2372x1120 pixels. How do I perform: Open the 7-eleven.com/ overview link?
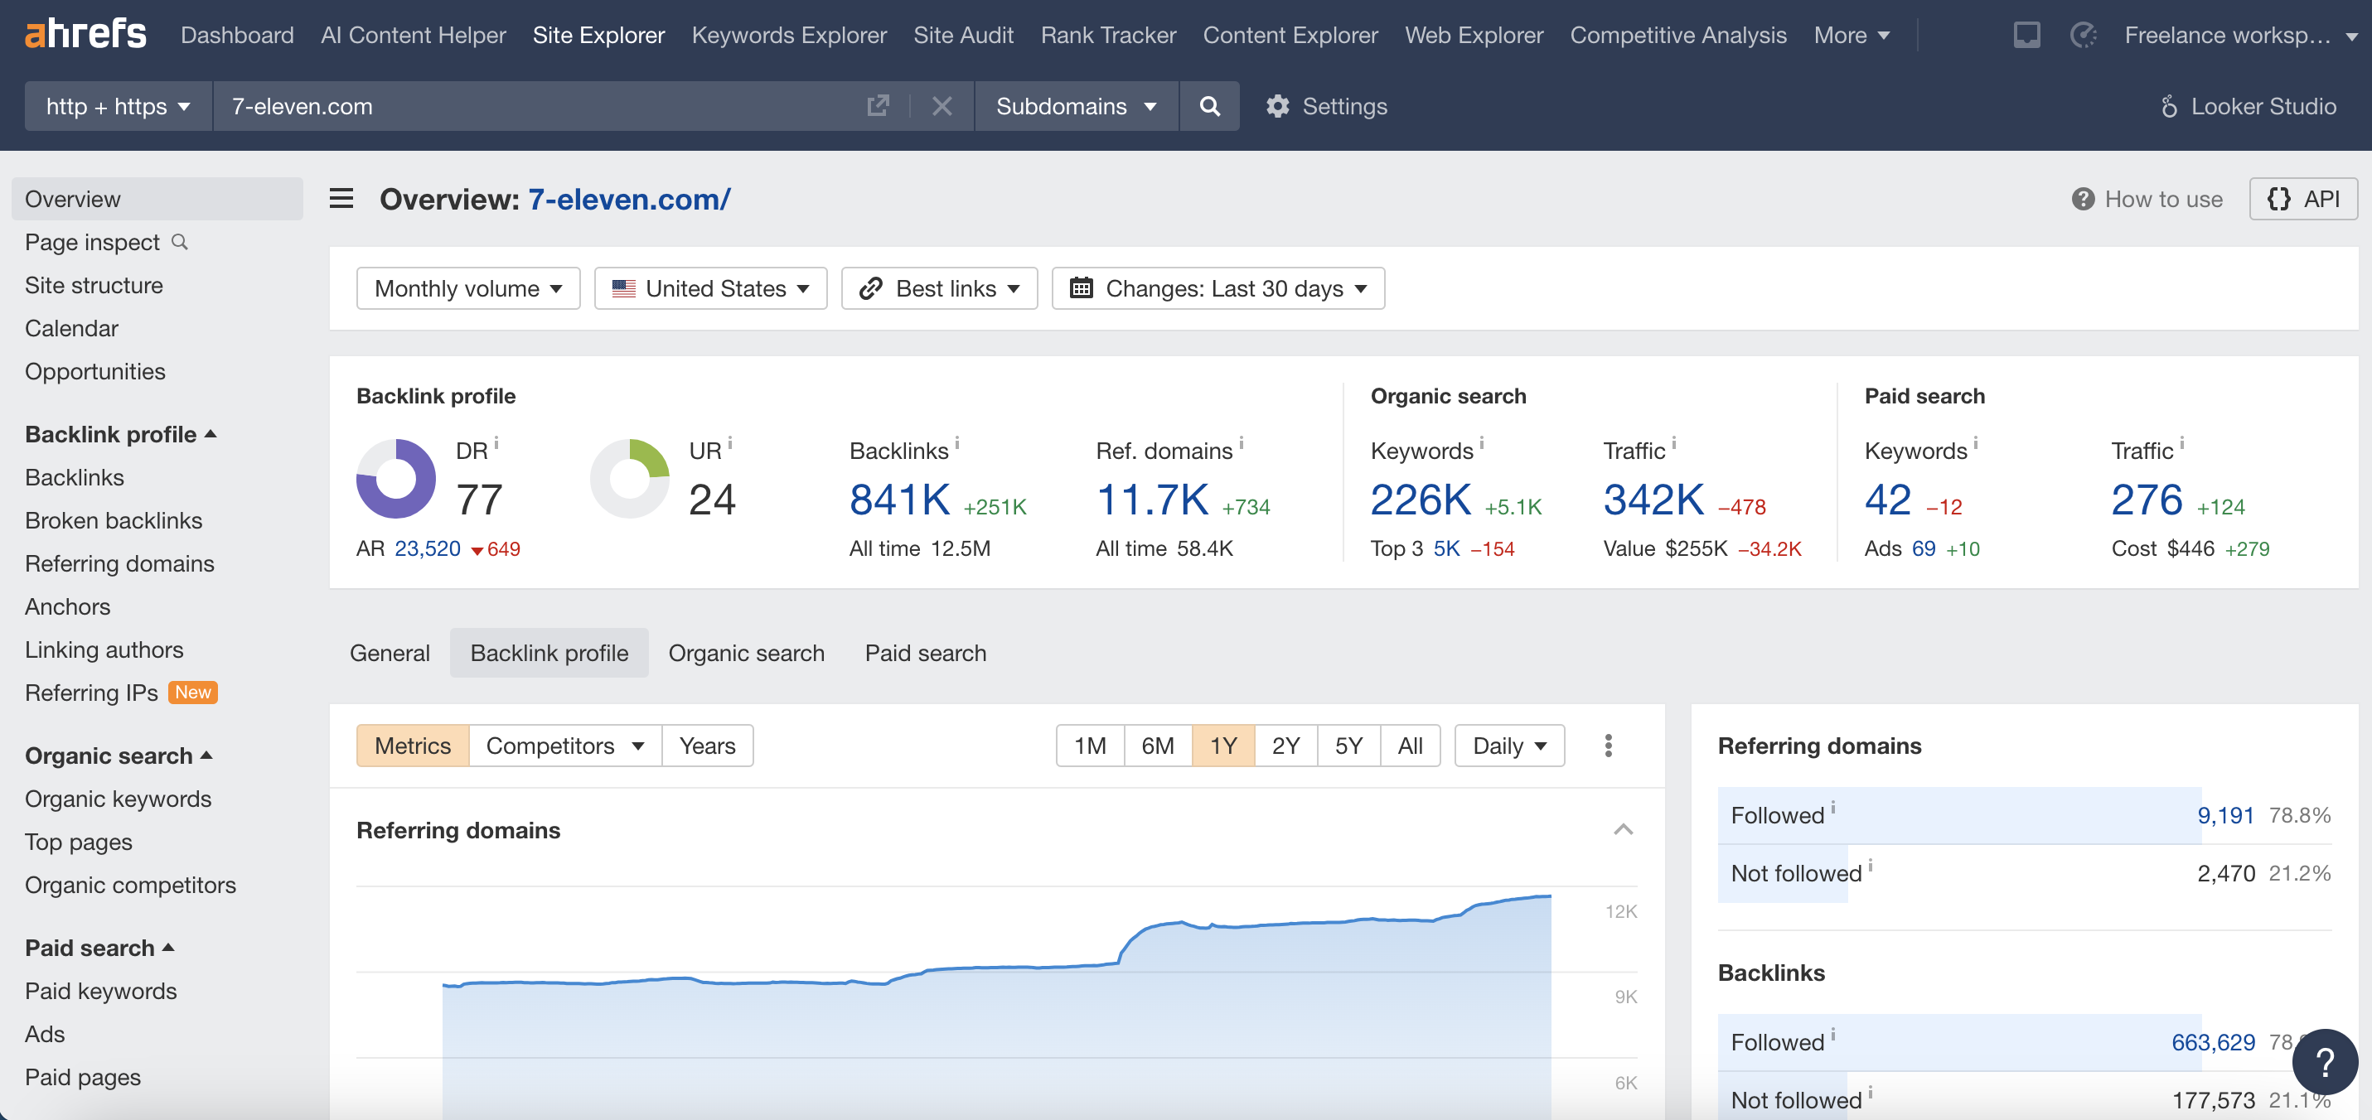click(629, 199)
